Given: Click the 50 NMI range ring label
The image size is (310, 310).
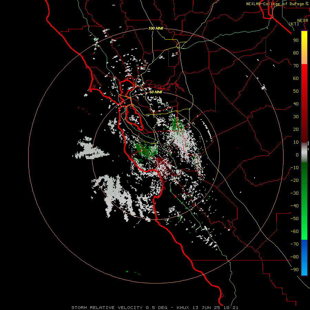Looking at the screenshot, I should pyautogui.click(x=156, y=92).
